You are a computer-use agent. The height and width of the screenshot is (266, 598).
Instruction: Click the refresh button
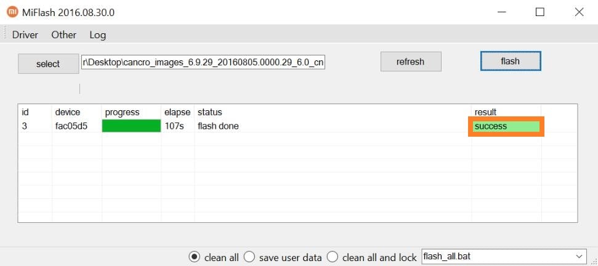410,62
